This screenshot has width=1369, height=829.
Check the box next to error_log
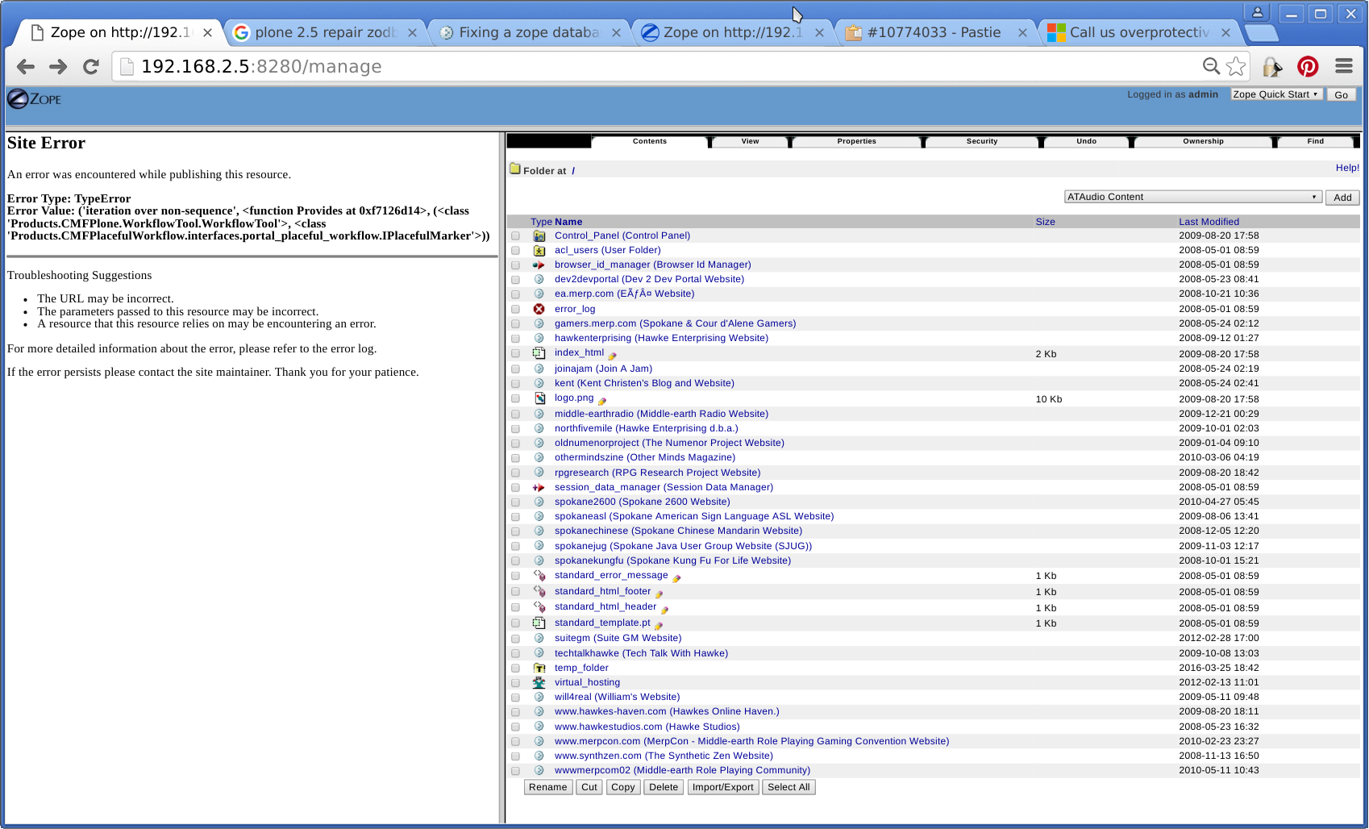point(516,310)
